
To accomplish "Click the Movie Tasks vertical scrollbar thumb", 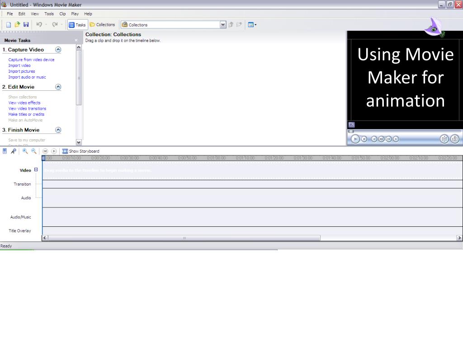I will coord(79,78).
